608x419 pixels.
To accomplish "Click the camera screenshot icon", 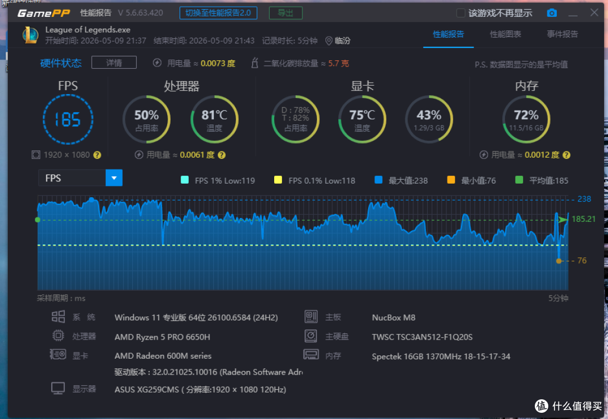I will 551,13.
